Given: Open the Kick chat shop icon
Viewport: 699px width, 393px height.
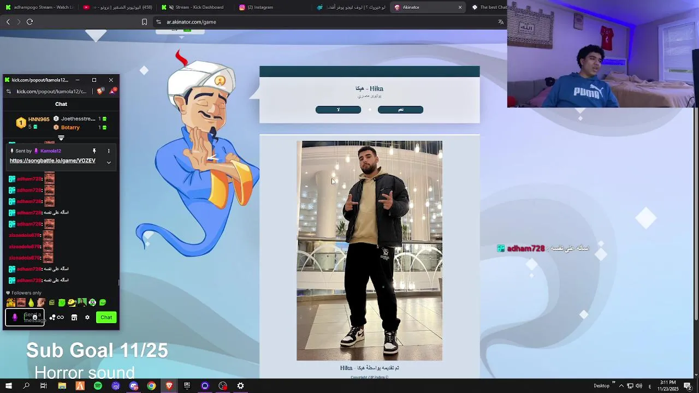Looking at the screenshot, I should coord(74,317).
